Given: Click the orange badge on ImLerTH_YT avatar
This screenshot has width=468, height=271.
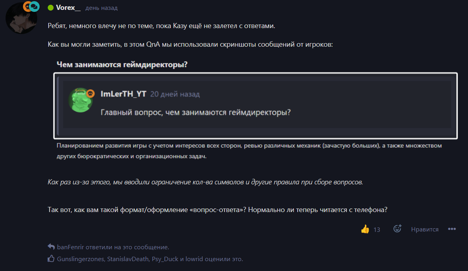Looking at the screenshot, I should click(90, 94).
